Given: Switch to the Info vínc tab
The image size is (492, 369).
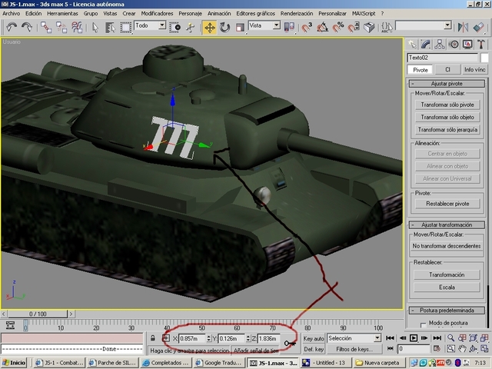Looking at the screenshot, I should pos(474,70).
